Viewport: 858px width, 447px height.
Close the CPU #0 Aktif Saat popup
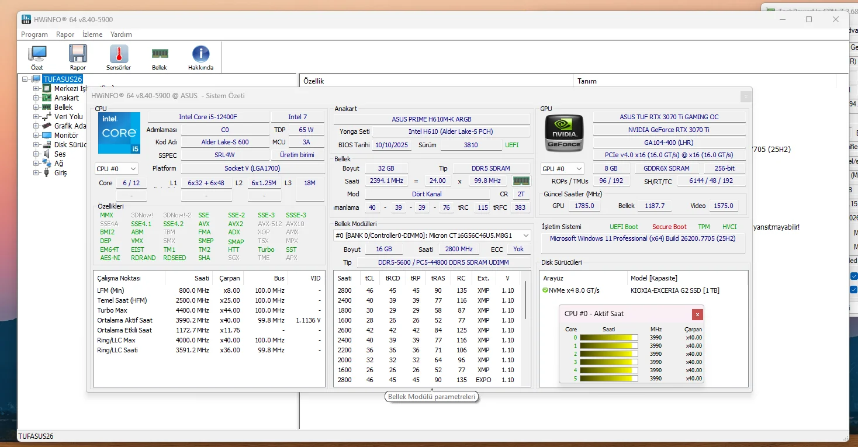[697, 314]
